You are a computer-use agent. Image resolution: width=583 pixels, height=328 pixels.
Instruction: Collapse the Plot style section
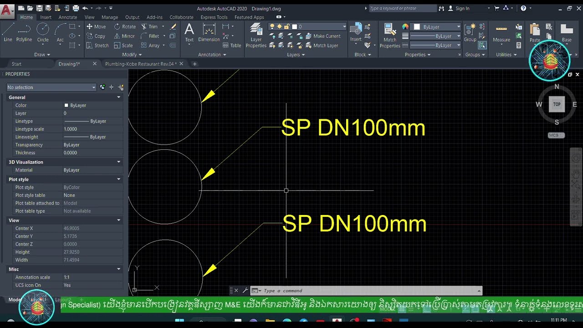[118, 179]
